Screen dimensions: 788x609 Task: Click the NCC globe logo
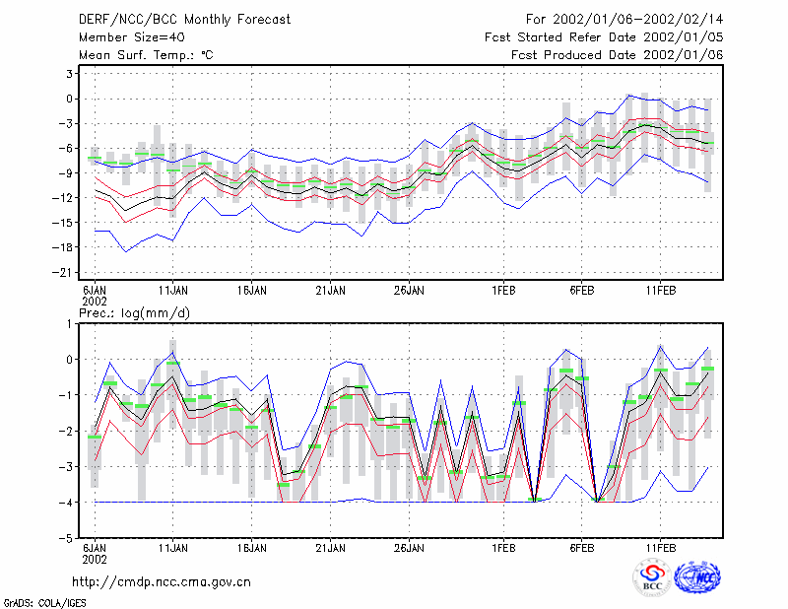pos(697,577)
